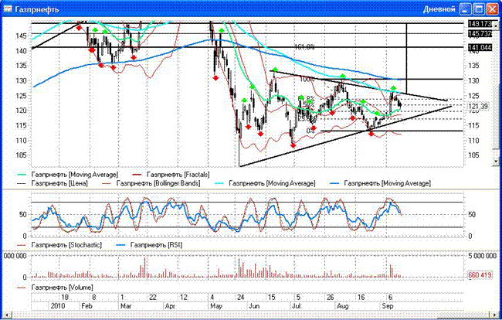Click the 149.173 price level label

click(480, 24)
